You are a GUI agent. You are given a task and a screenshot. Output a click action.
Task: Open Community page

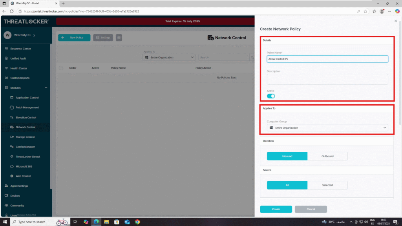tap(17, 206)
